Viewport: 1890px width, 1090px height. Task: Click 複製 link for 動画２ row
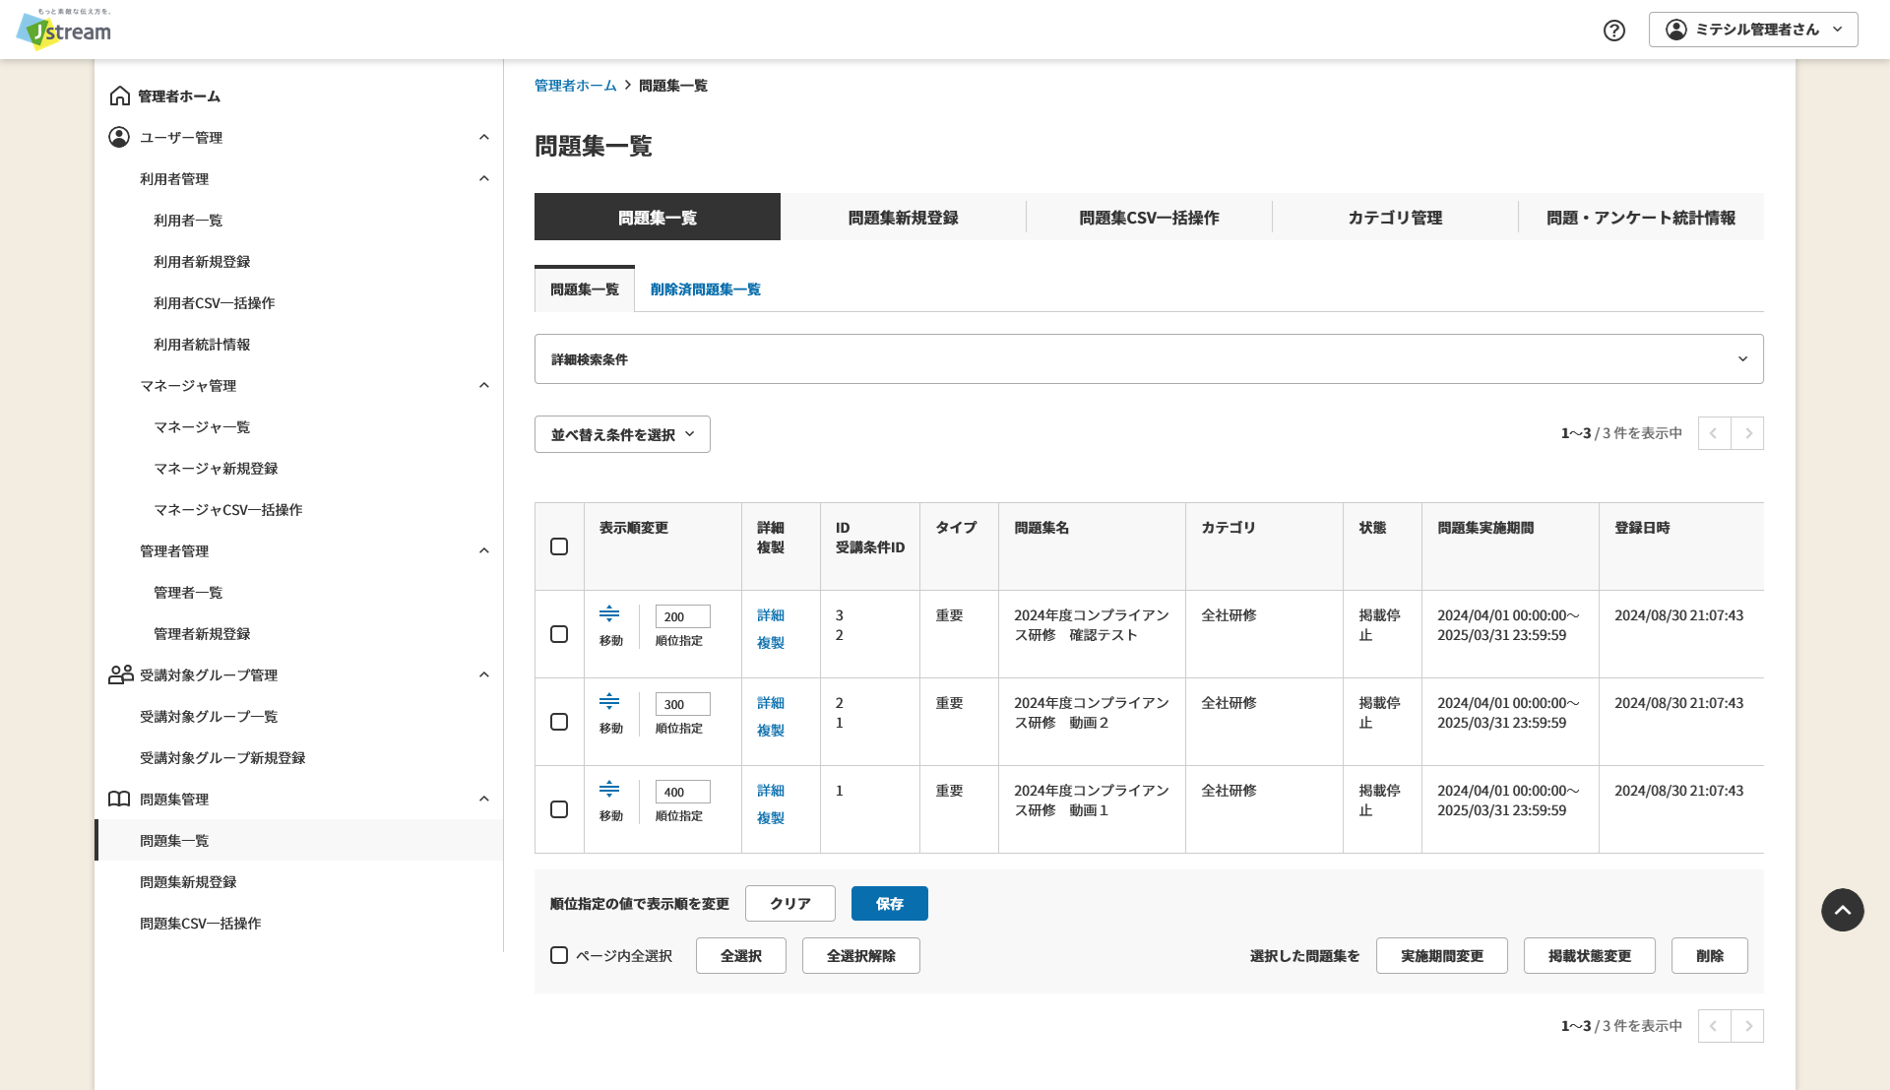pyautogui.click(x=771, y=730)
